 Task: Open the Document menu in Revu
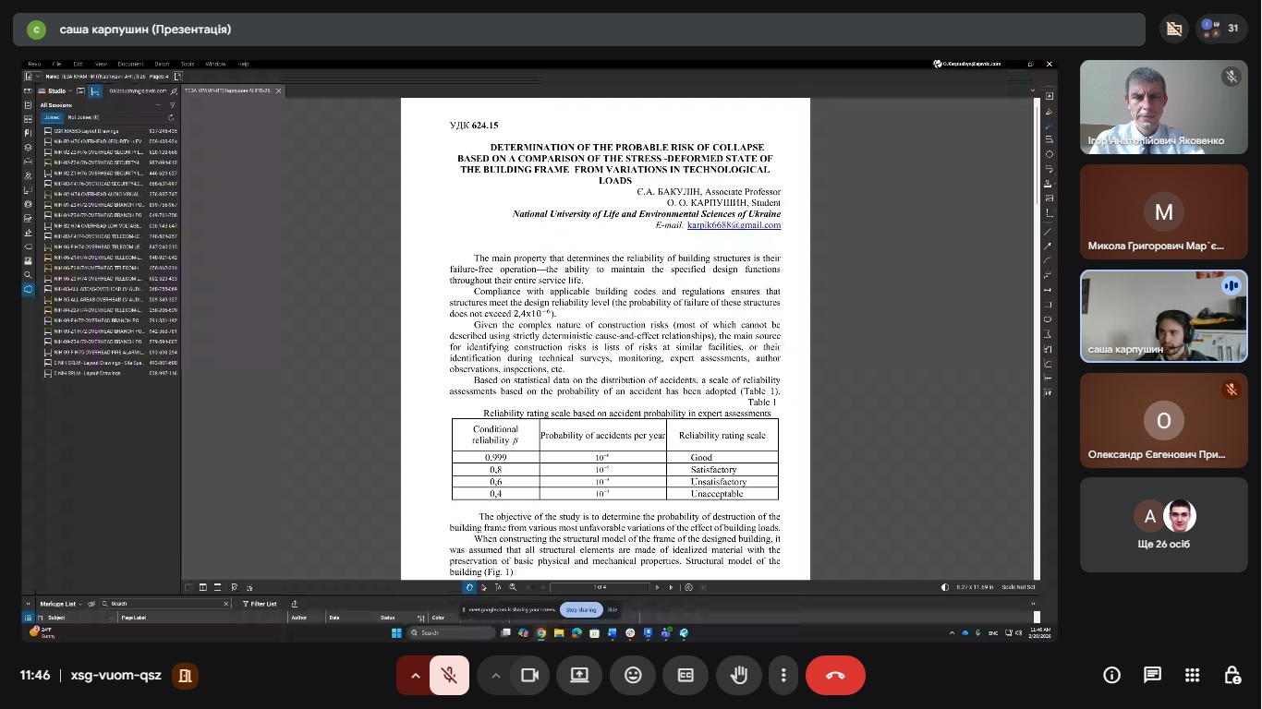130,64
